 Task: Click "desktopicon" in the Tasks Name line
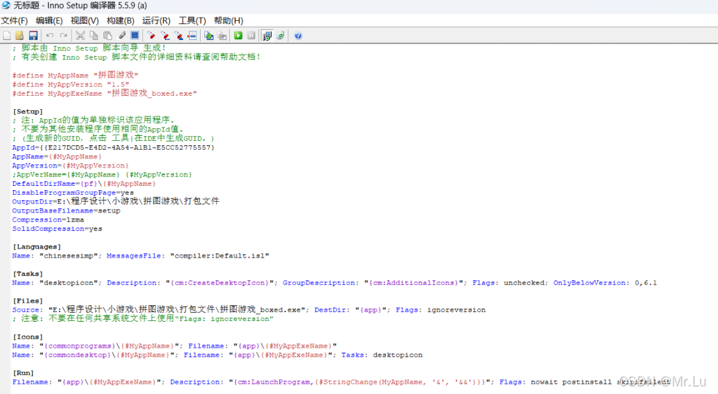[x=68, y=283]
